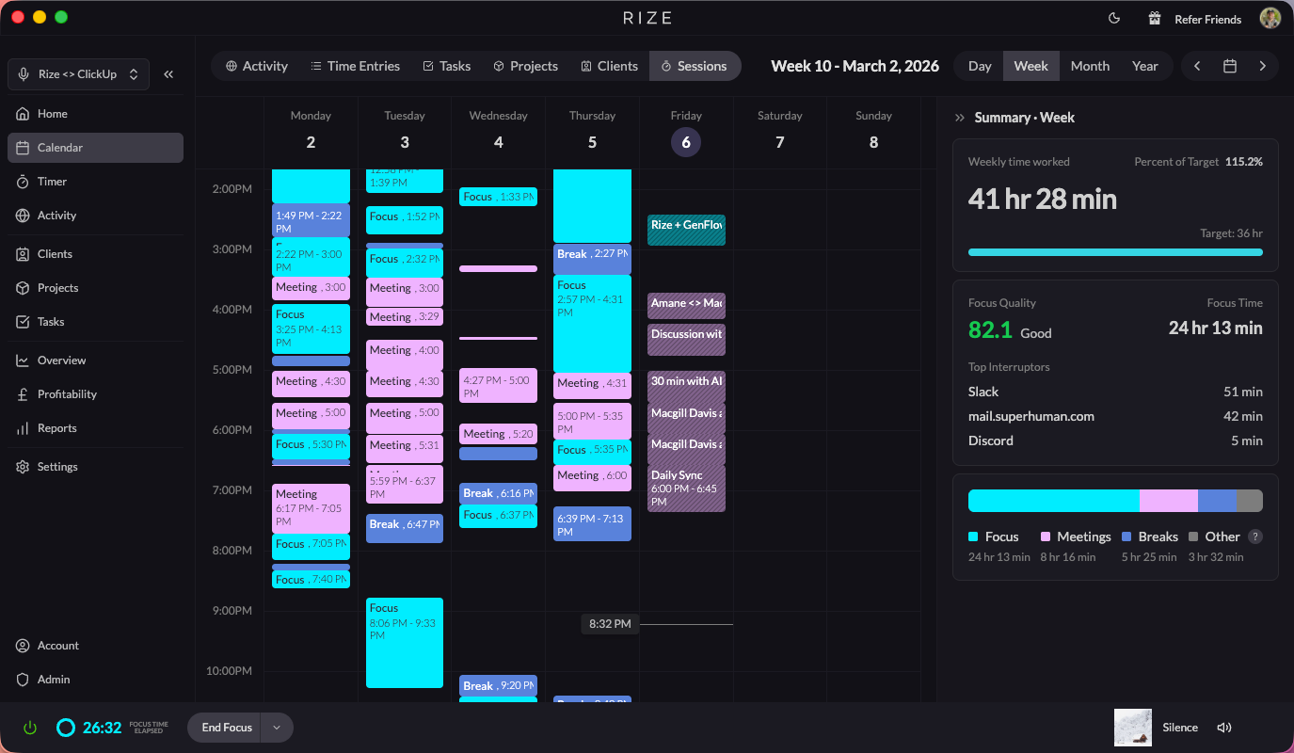
Task: Switch to Day view
Action: pos(980,66)
